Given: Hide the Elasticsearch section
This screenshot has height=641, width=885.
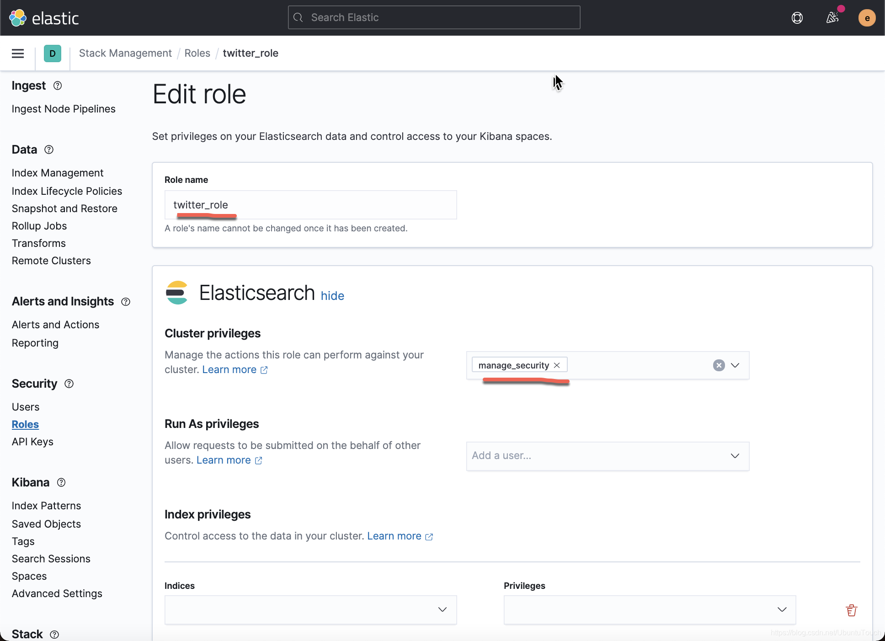Looking at the screenshot, I should [x=332, y=296].
